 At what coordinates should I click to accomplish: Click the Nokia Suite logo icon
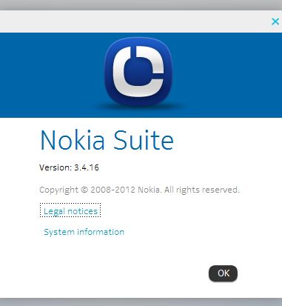point(138,72)
